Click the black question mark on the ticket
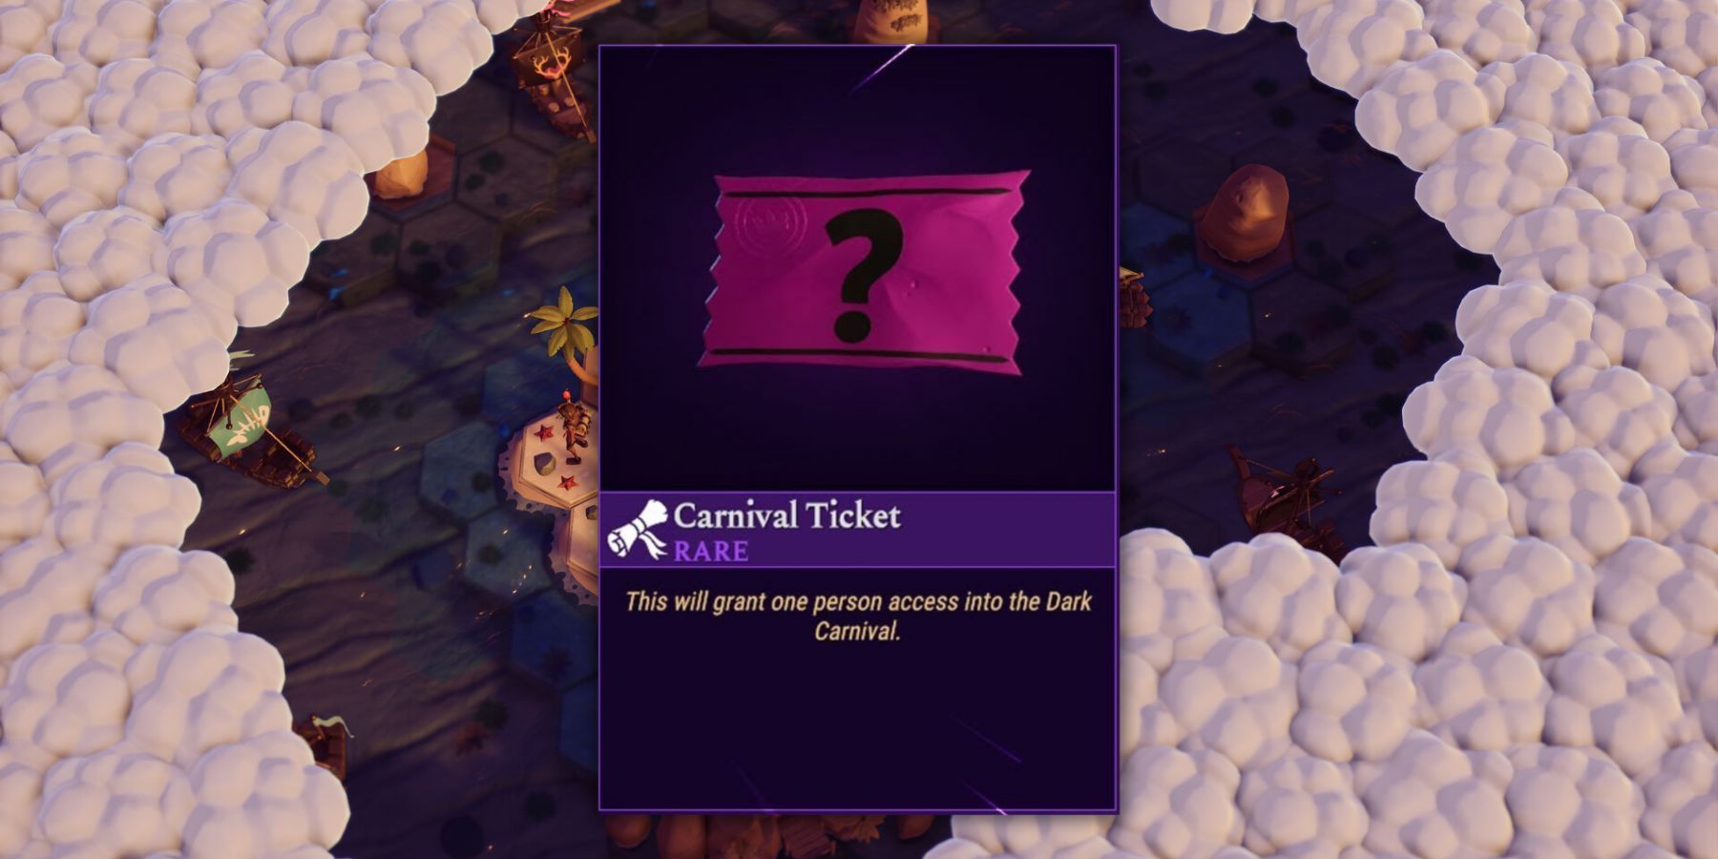Viewport: 1718px width, 859px height. click(x=863, y=277)
